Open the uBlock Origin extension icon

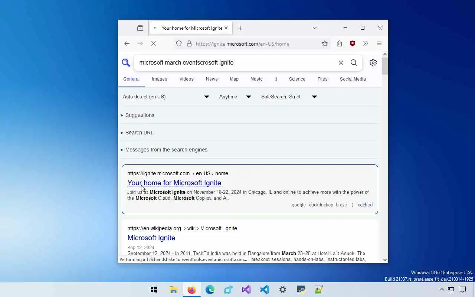pos(353,43)
